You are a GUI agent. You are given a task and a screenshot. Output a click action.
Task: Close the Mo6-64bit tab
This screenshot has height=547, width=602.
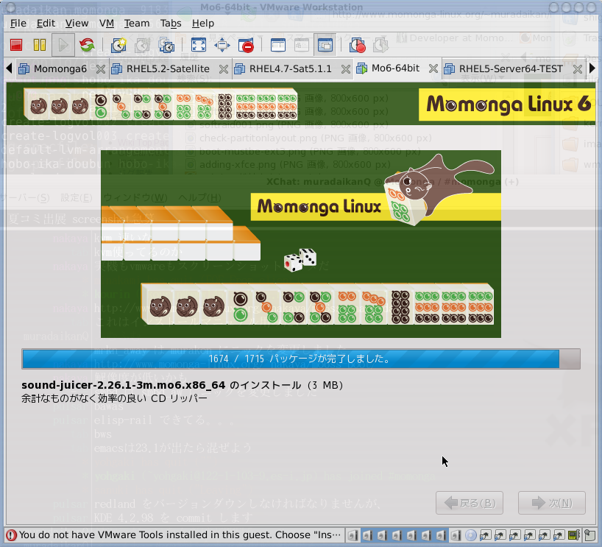point(433,68)
